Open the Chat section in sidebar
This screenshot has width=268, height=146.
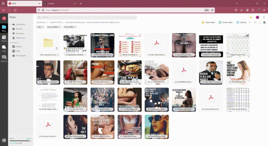(x=4, y=47)
